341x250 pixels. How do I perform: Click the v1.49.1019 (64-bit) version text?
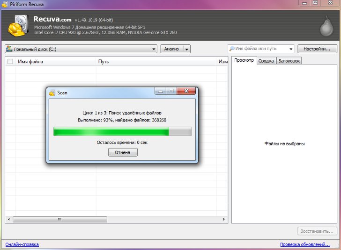pos(94,20)
